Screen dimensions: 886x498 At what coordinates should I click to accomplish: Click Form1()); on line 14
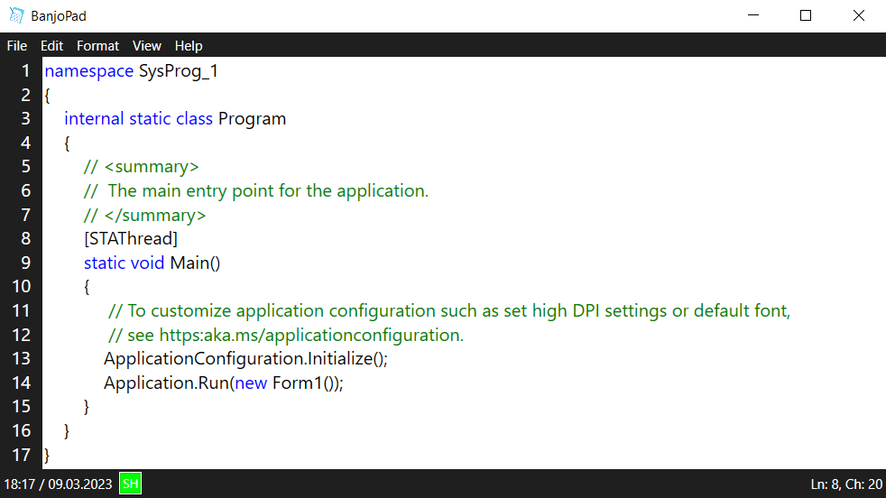click(x=308, y=383)
